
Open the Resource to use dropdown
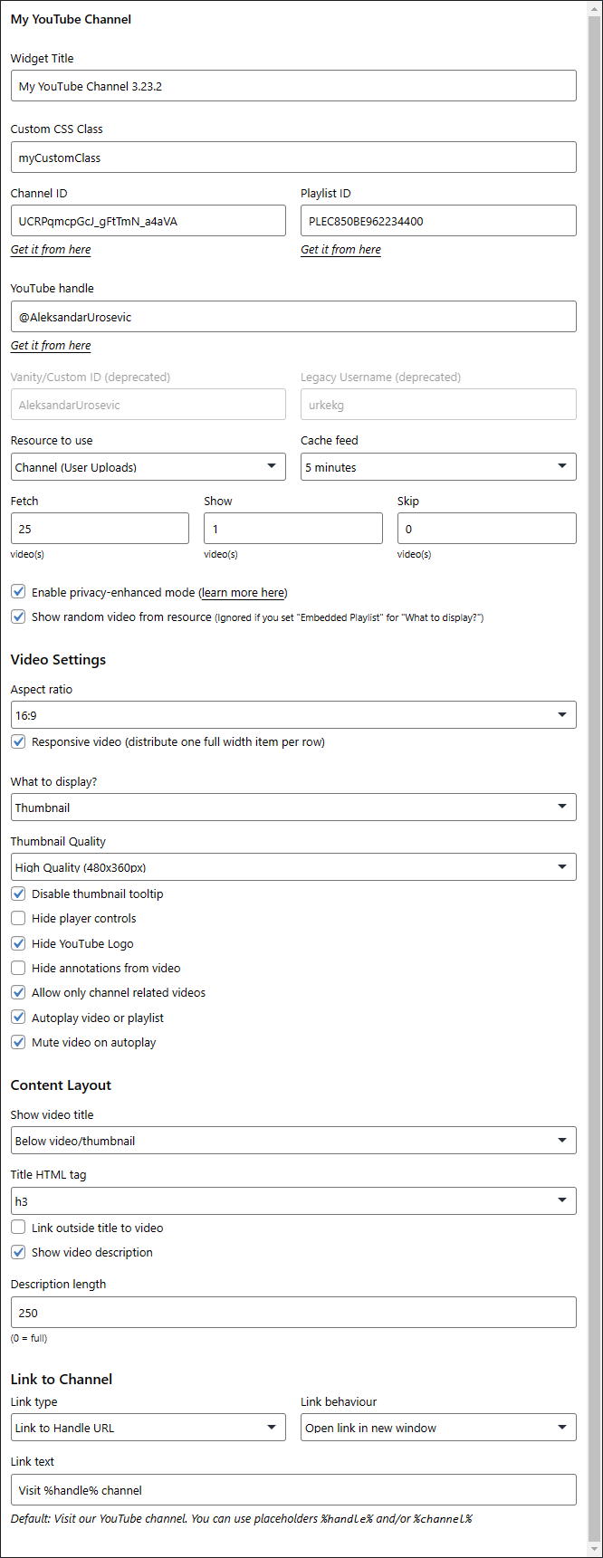tap(148, 467)
